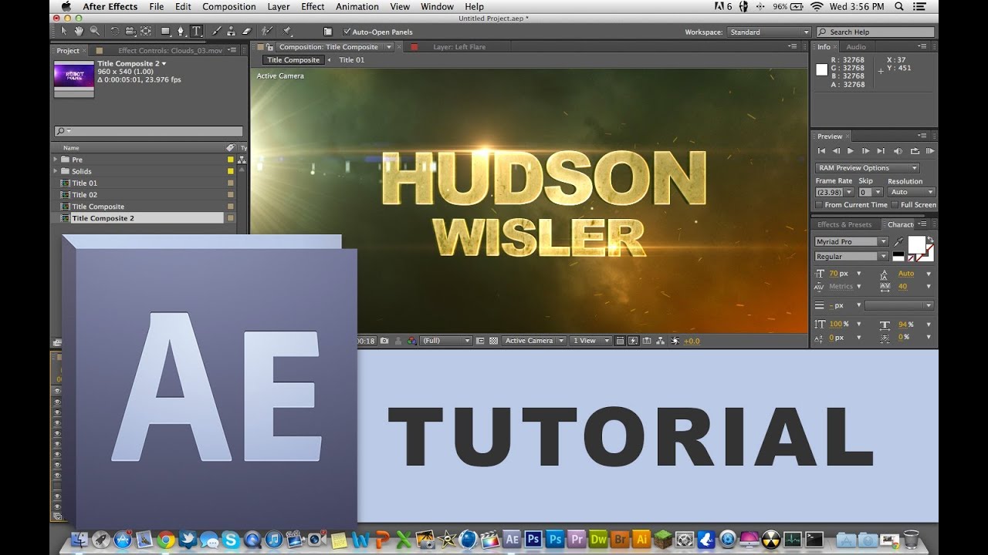Expand the Solids folder

pyautogui.click(x=56, y=171)
